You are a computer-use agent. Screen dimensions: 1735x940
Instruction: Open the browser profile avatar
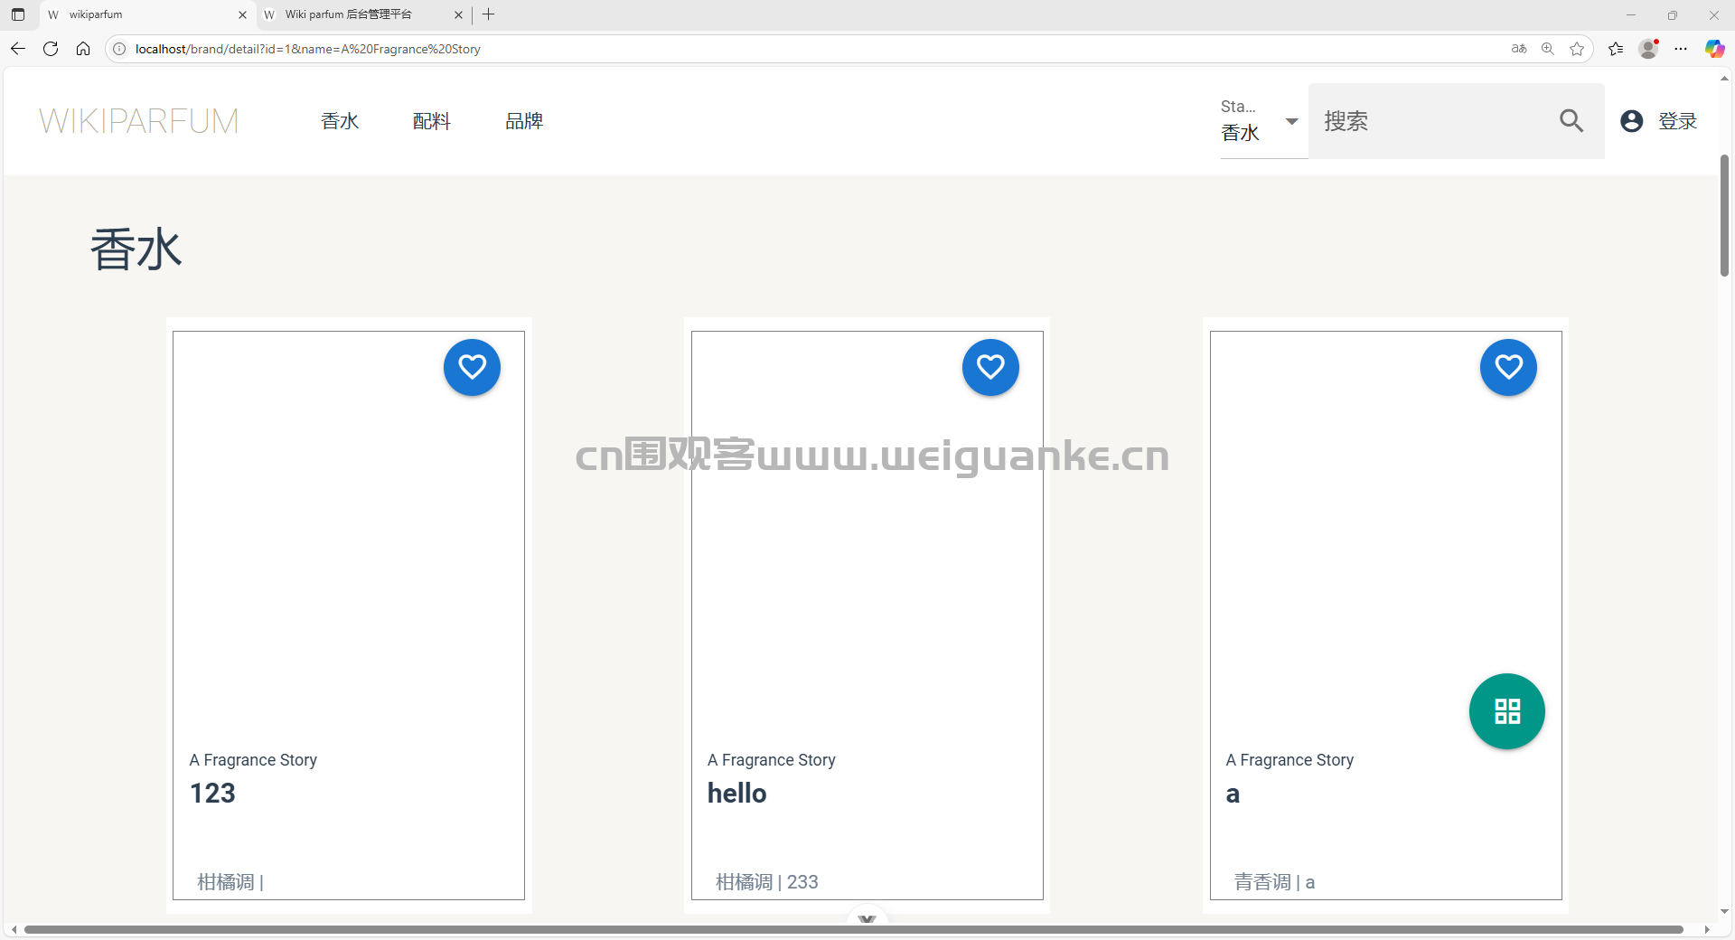pos(1648,49)
